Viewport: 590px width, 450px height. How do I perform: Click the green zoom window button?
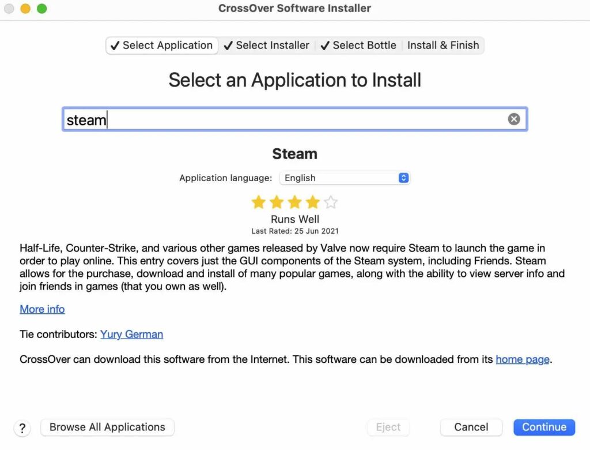coord(41,8)
